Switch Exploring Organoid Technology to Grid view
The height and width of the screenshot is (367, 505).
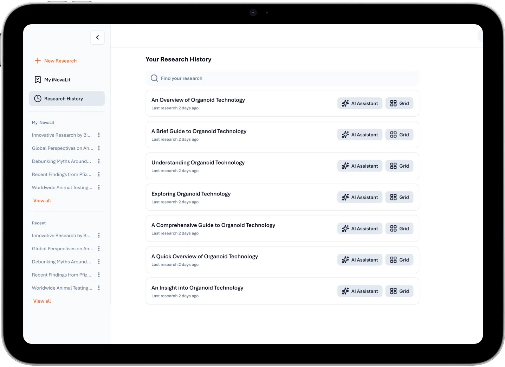pos(399,197)
